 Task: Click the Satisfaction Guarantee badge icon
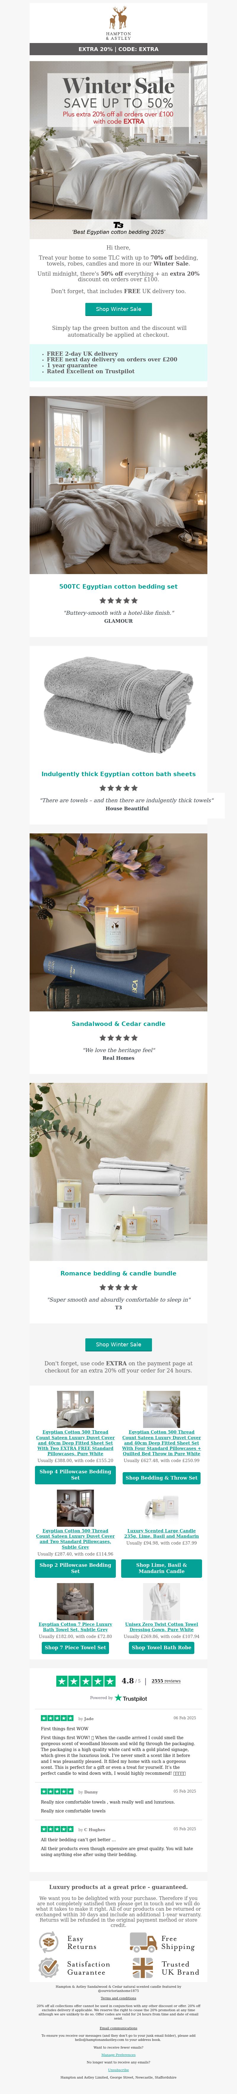(49, 1967)
